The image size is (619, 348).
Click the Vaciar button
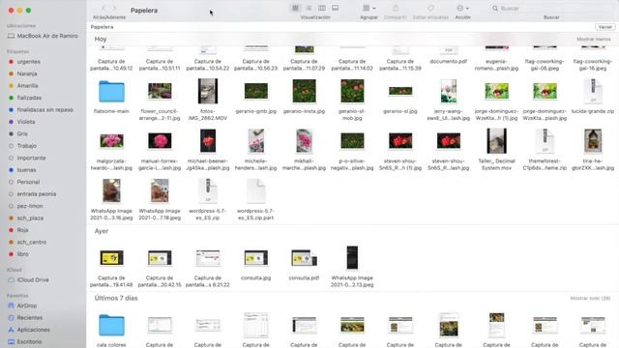pyautogui.click(x=604, y=27)
